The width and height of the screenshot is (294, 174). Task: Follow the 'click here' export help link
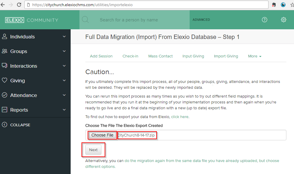click(180, 117)
